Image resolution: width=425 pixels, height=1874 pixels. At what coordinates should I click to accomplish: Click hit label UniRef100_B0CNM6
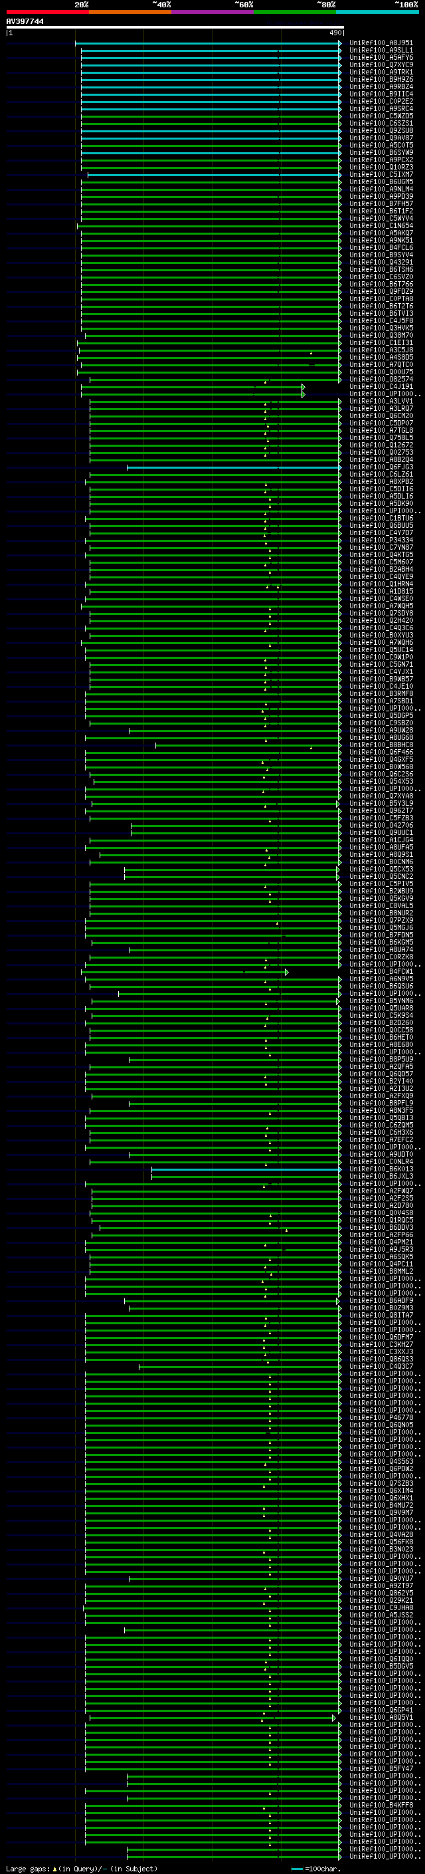[381, 862]
